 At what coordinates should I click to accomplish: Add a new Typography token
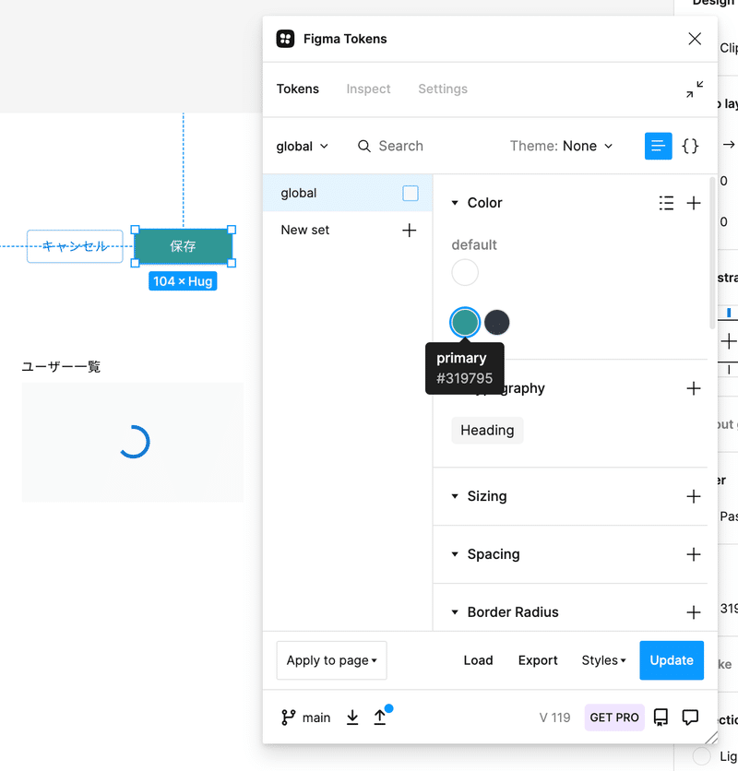pos(694,388)
